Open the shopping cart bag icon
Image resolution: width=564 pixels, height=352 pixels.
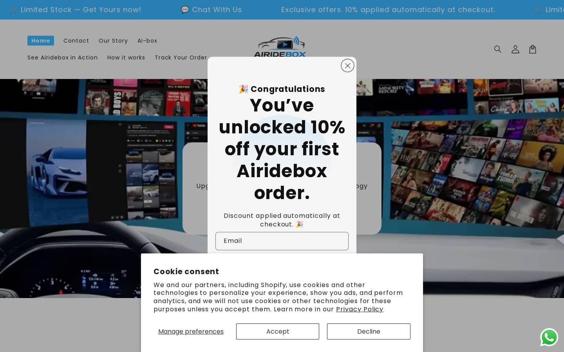533,49
